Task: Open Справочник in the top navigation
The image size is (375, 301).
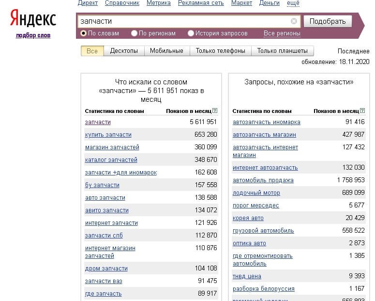Action: click(x=122, y=3)
